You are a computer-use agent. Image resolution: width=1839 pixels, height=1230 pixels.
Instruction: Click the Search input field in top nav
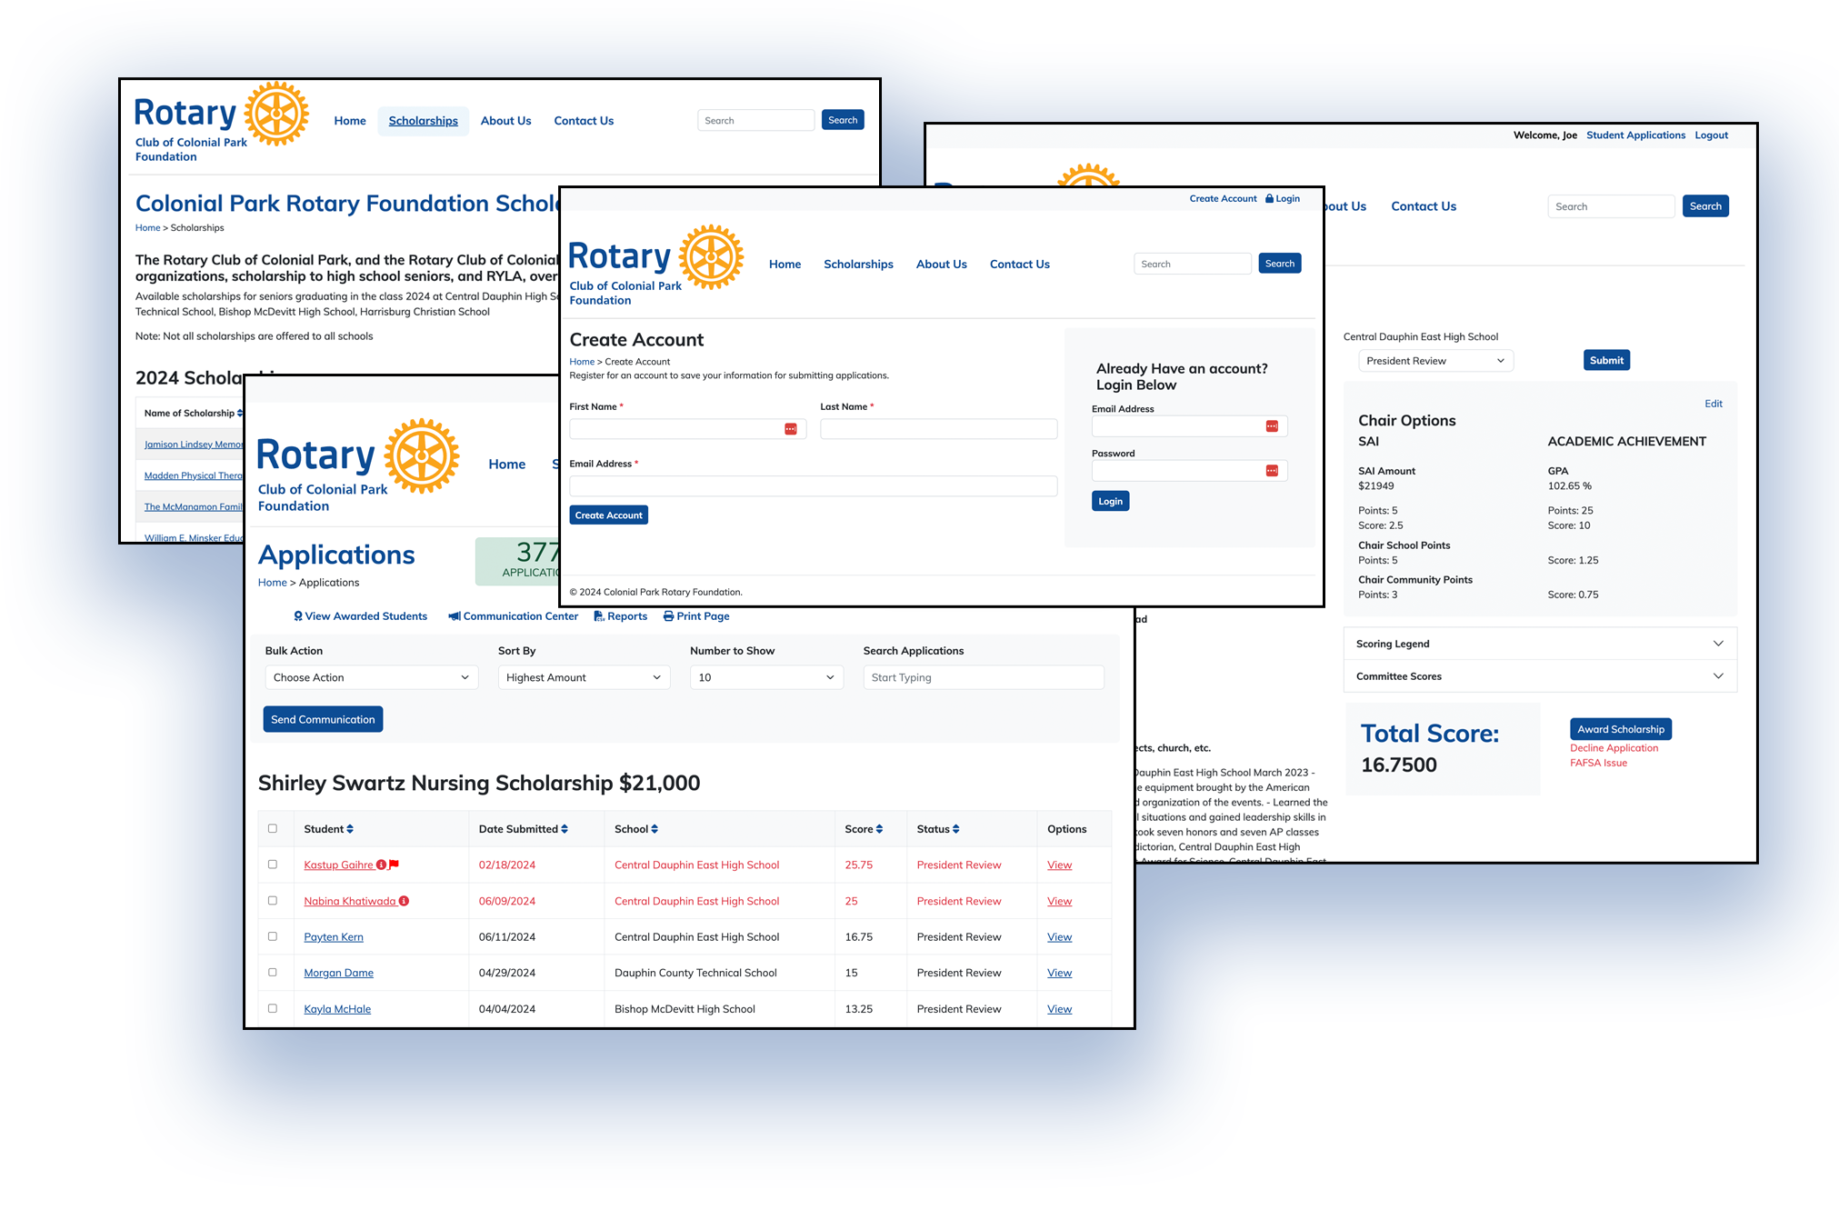click(755, 121)
